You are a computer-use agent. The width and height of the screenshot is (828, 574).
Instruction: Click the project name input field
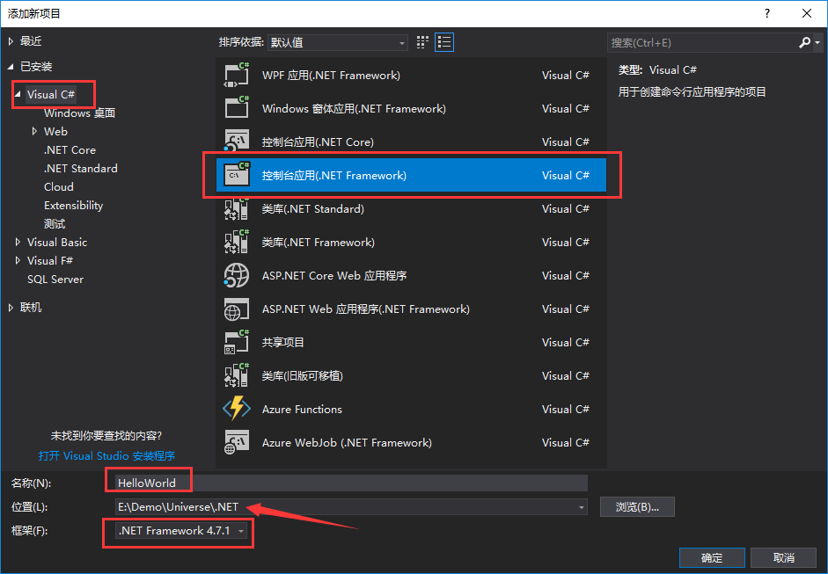351,483
